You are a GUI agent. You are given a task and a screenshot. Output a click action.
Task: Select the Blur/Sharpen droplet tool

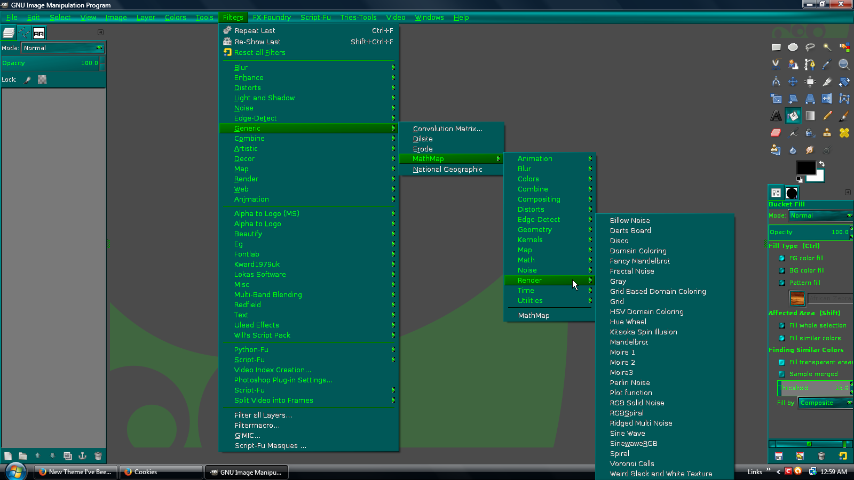click(x=793, y=150)
